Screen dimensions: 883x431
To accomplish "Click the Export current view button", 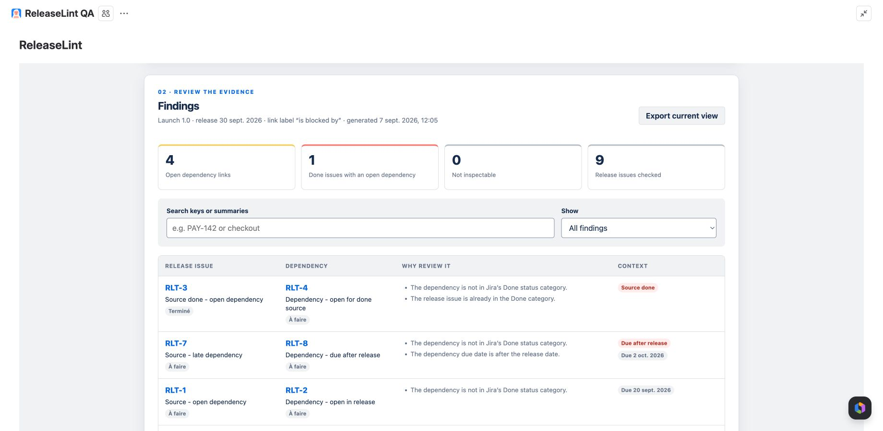I will 681,116.
